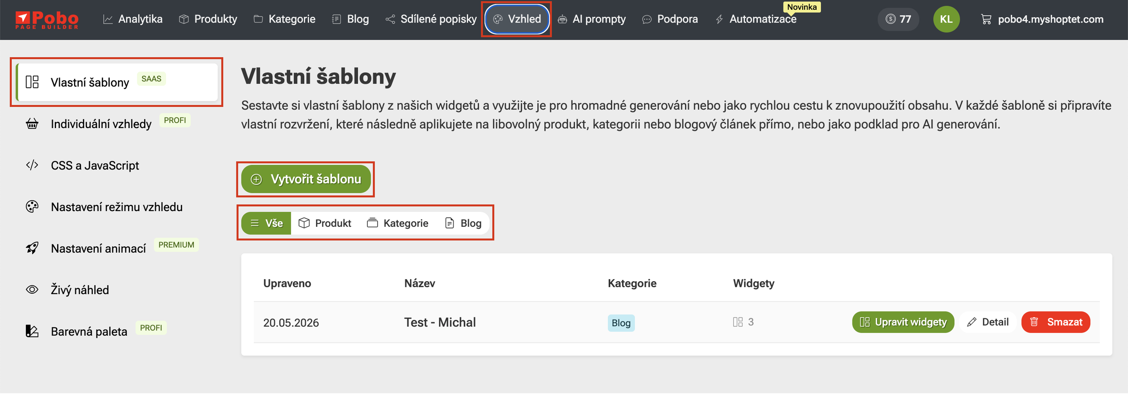Open the Produkty section
This screenshot has width=1128, height=394.
(208, 19)
